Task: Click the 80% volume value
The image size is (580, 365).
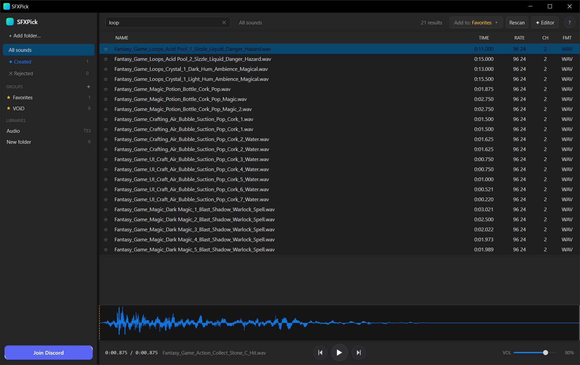Action: (x=569, y=353)
